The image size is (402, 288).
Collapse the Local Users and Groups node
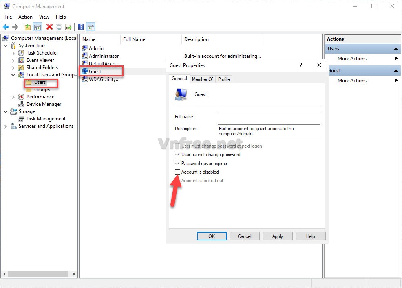[13, 75]
